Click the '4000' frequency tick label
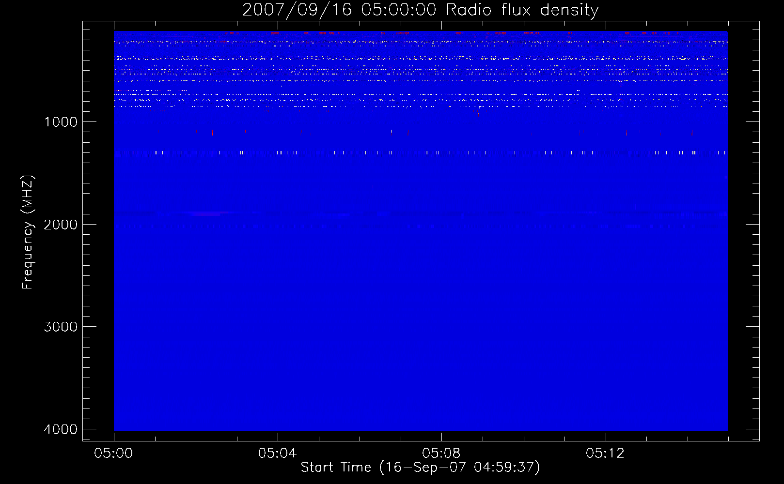 pyautogui.click(x=61, y=429)
